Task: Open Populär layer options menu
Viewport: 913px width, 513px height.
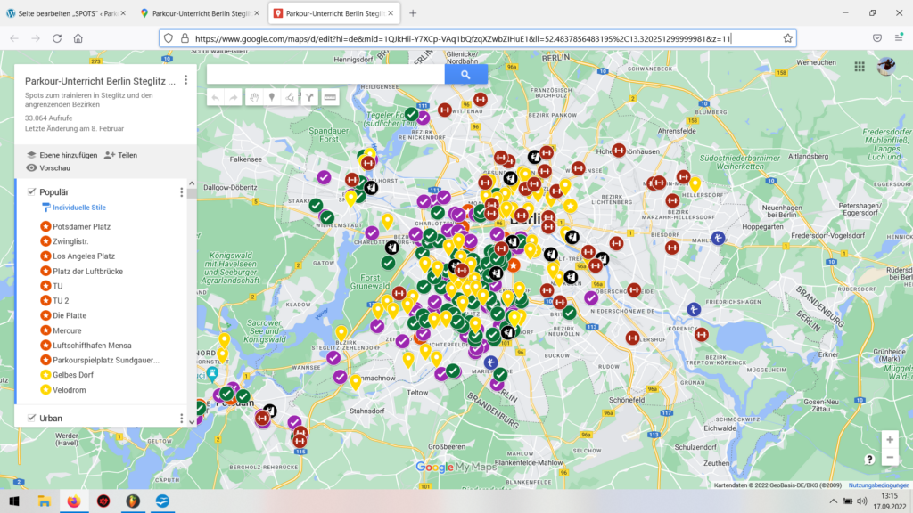Action: (x=182, y=192)
